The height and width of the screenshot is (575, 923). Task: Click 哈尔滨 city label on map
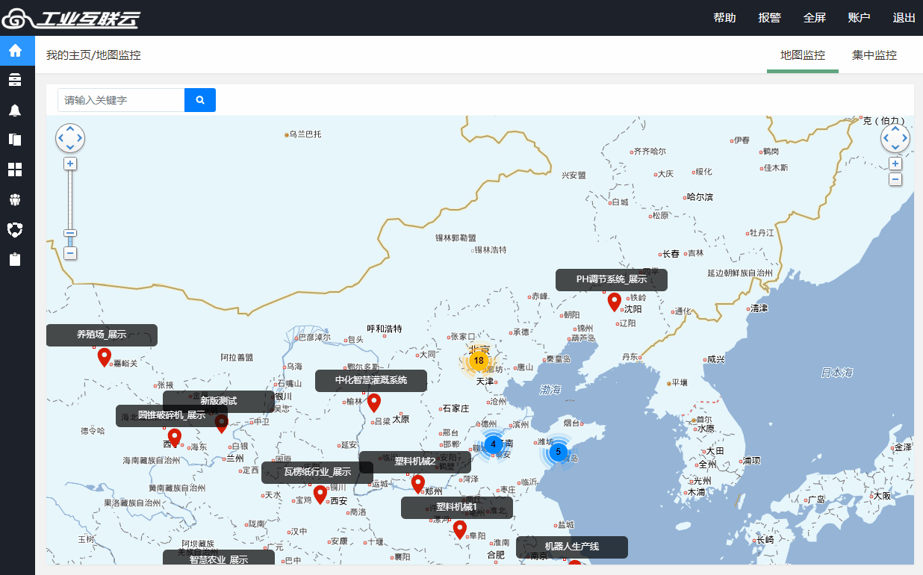700,197
